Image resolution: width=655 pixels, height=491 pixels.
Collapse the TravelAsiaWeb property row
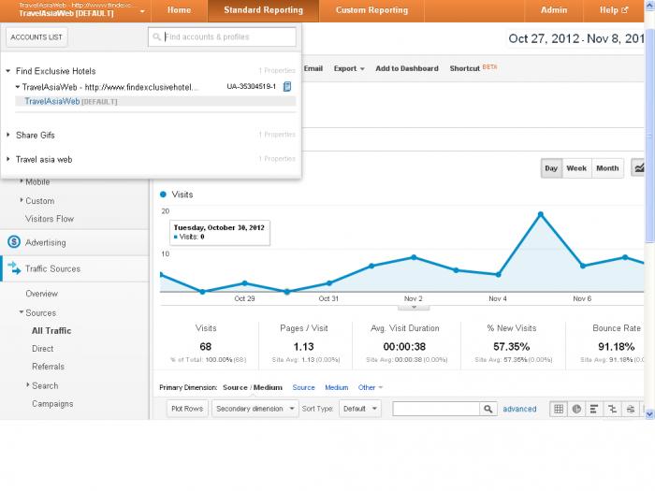tap(18, 87)
